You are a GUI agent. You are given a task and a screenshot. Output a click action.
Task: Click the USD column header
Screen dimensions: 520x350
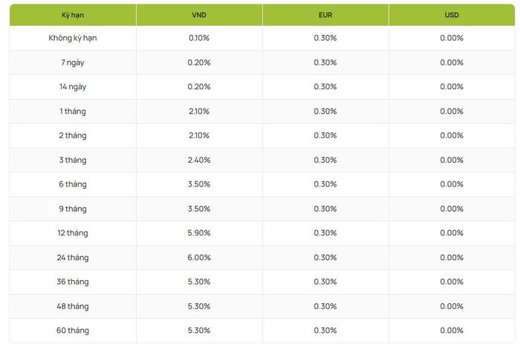click(x=452, y=15)
